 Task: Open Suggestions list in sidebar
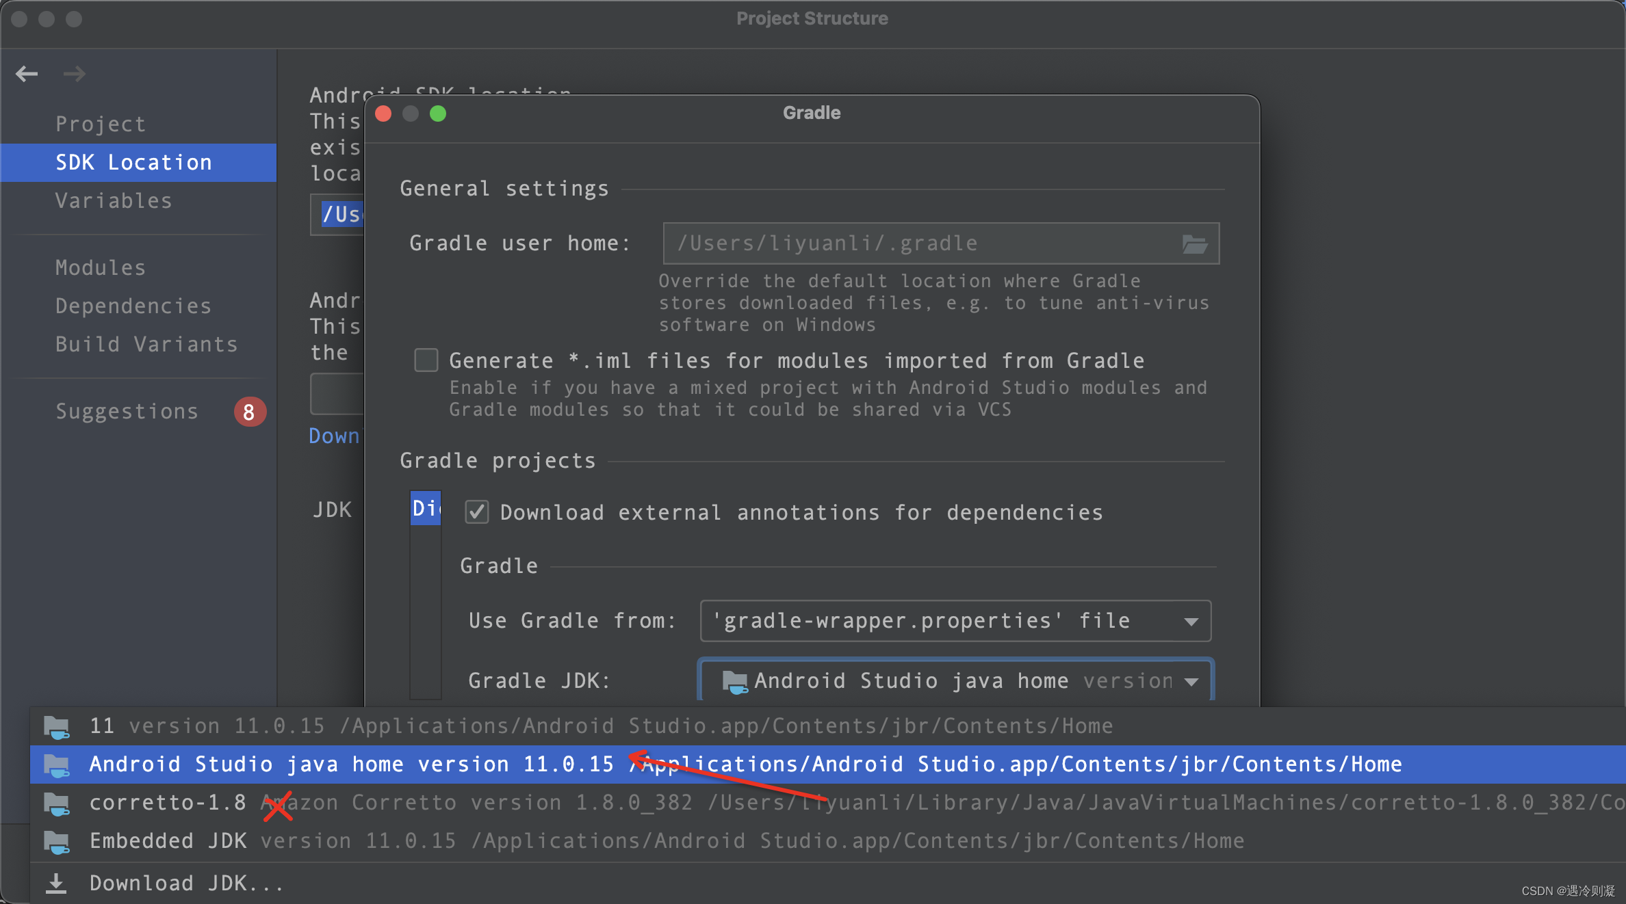click(x=127, y=411)
